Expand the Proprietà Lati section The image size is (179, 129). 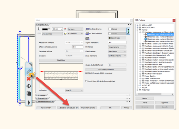[x=37, y=98]
